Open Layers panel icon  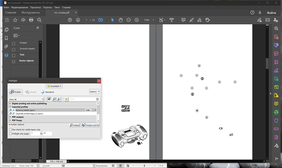tap(6, 55)
